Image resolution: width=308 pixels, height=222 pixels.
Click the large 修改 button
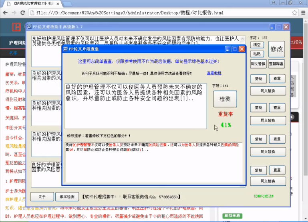pos(277,49)
